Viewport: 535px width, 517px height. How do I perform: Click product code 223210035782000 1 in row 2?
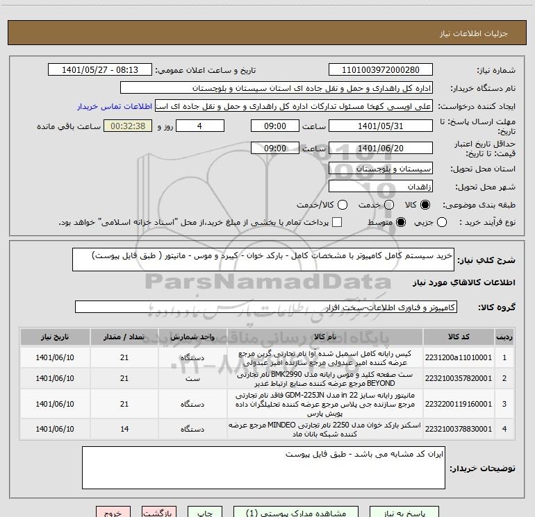coord(459,378)
